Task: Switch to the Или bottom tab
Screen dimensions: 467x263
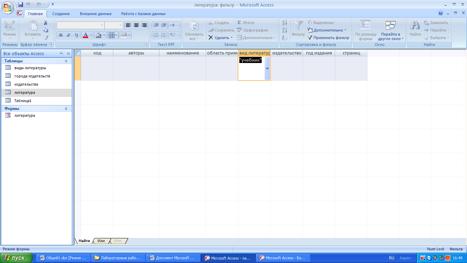Action: coord(101,241)
